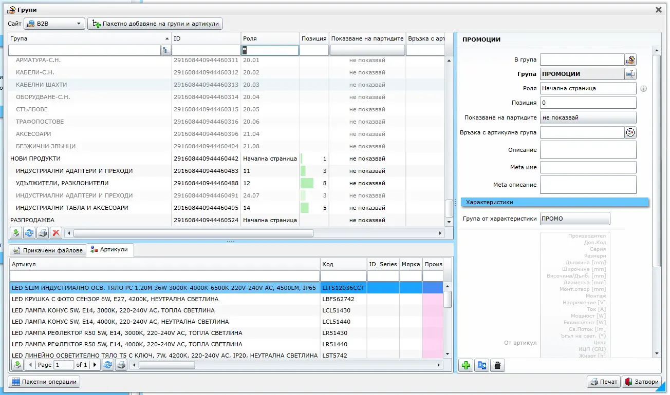The width and height of the screenshot is (670, 395).
Task: Open group picker next to 'В група' field
Action: click(630, 60)
